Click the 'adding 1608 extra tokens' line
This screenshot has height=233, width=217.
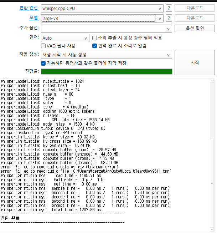pyautogui.click(x=47, y=111)
